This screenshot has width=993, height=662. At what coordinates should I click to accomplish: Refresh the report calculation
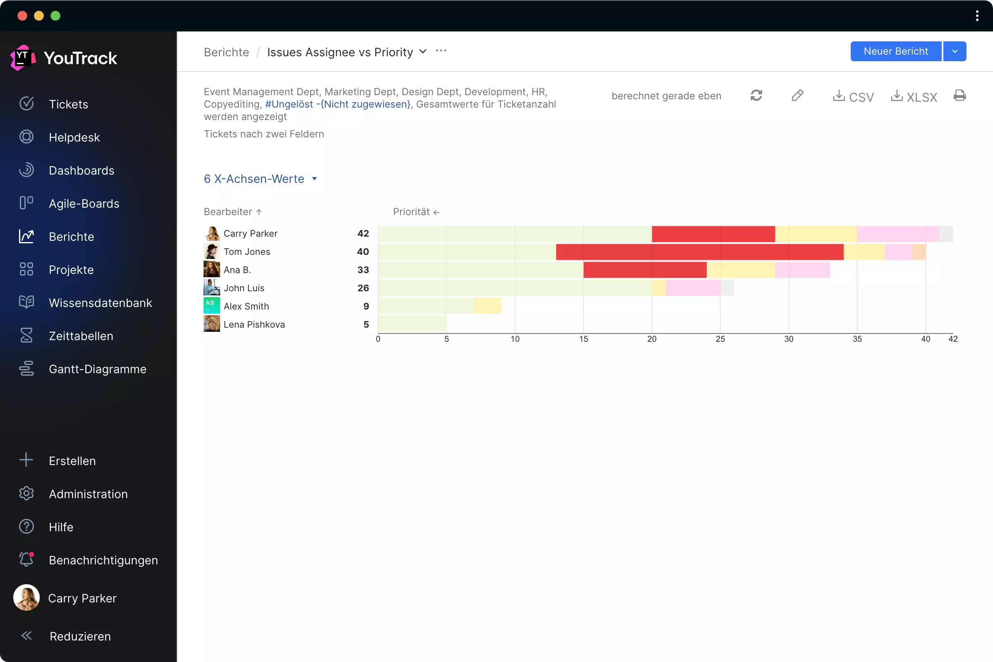coord(756,96)
